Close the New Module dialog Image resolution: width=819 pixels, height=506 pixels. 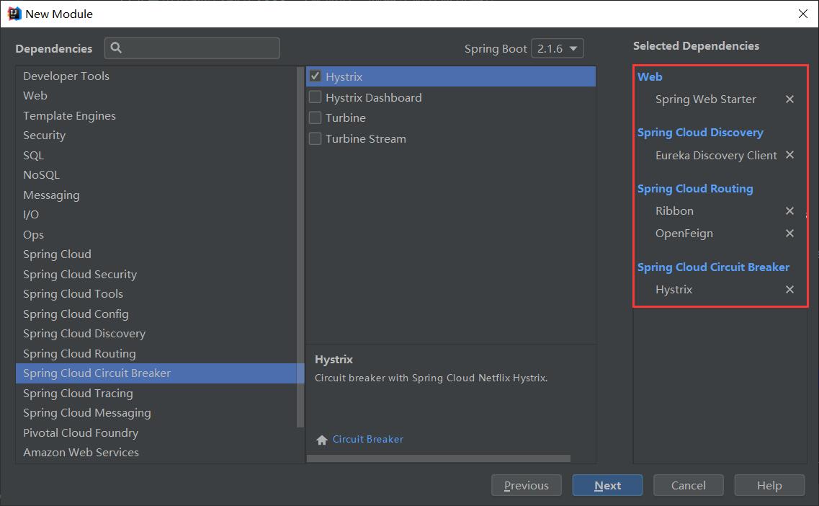pos(803,14)
